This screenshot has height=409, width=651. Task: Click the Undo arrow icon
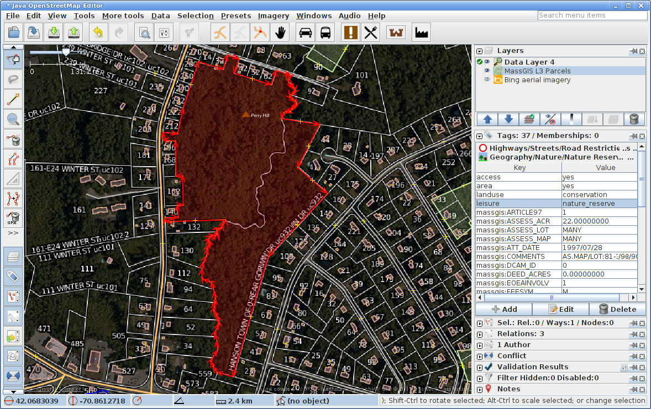pos(98,33)
